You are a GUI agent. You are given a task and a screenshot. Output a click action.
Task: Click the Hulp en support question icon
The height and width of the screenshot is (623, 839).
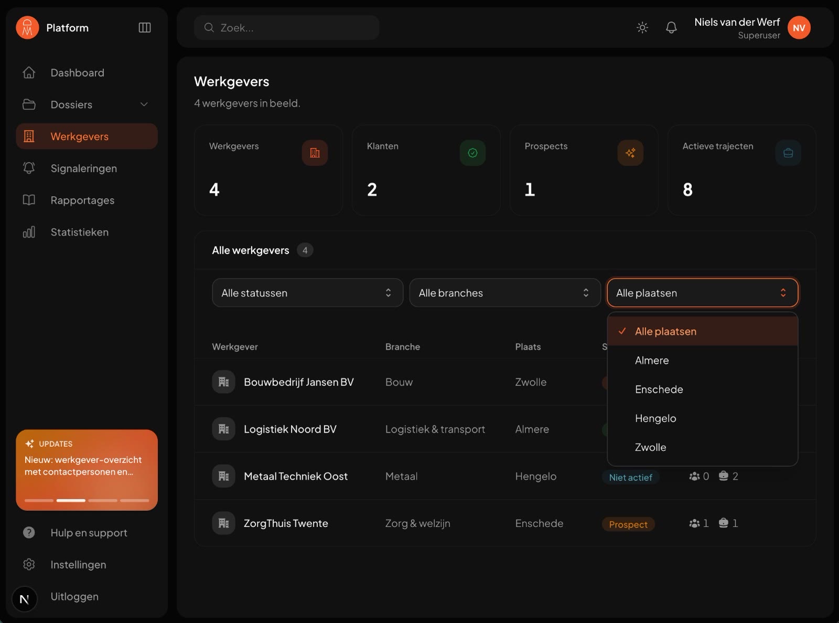pyautogui.click(x=29, y=533)
